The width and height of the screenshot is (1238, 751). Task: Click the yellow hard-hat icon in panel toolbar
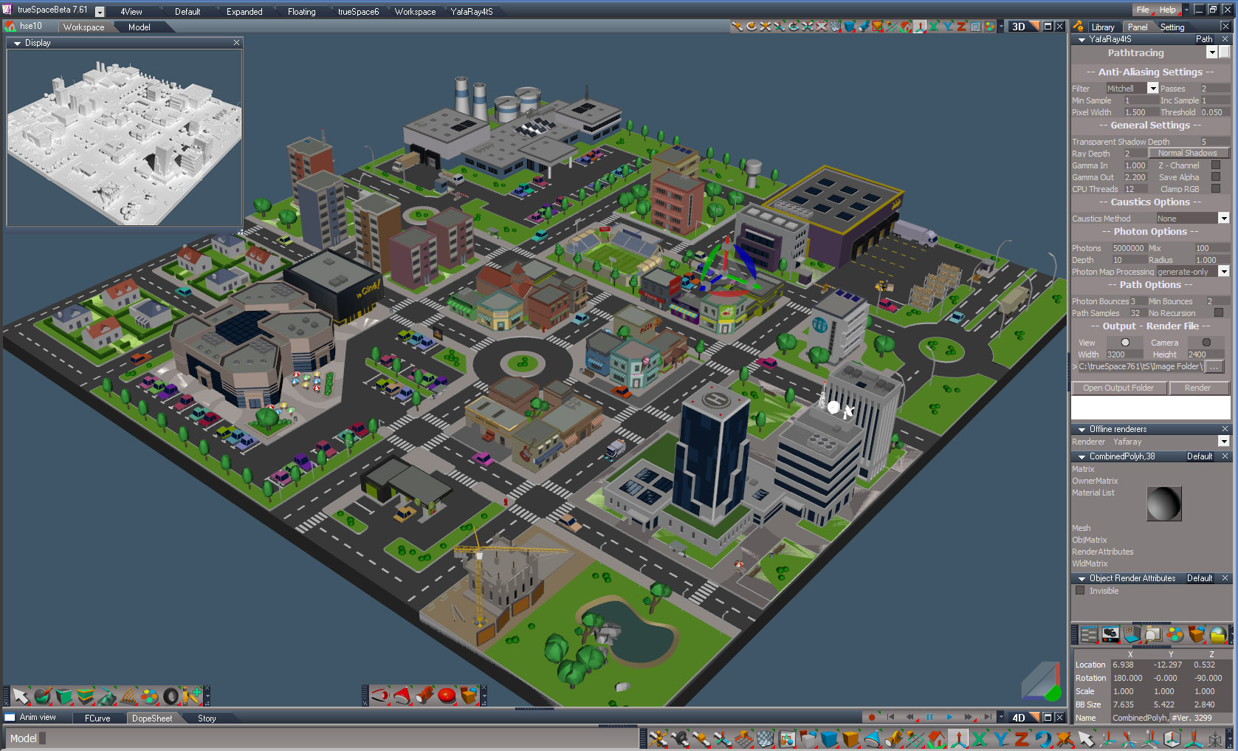(x=1217, y=634)
